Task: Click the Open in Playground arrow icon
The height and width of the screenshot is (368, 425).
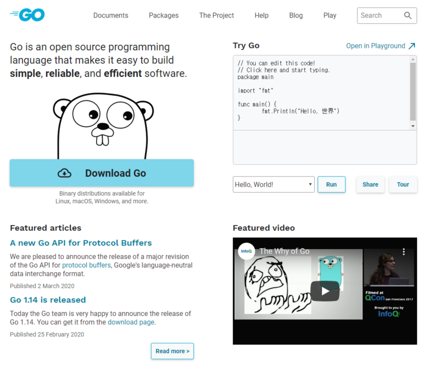Action: pos(412,46)
